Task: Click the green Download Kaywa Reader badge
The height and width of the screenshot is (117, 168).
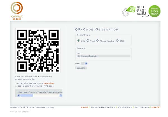Action: [x=155, y=11]
